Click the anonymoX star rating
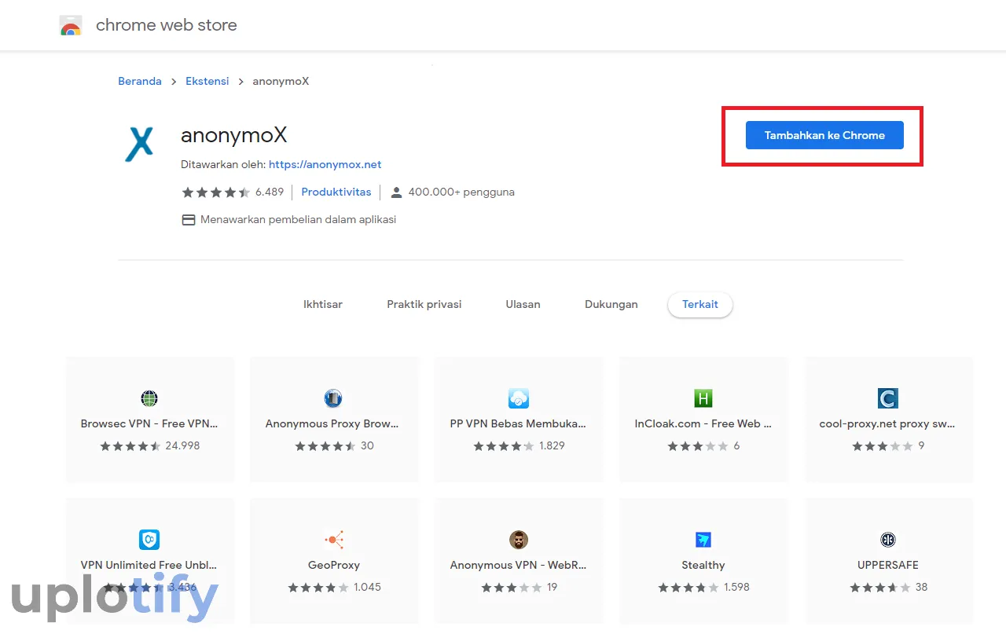 pos(216,192)
